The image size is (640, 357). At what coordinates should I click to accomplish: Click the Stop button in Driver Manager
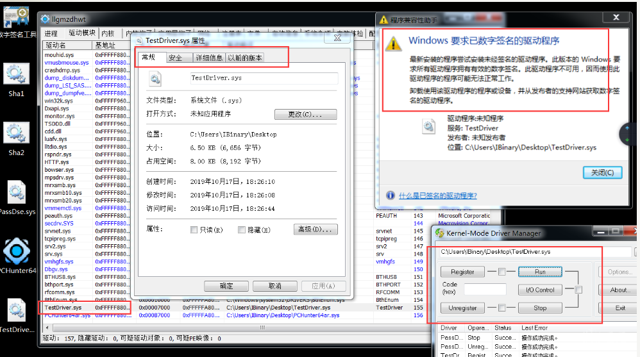pyautogui.click(x=540, y=308)
